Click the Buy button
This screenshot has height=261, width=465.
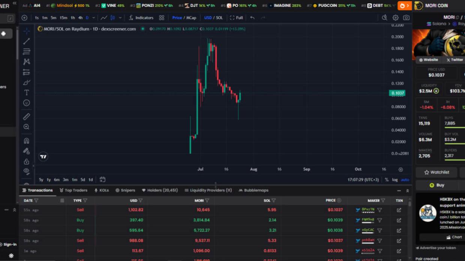tap(437, 185)
